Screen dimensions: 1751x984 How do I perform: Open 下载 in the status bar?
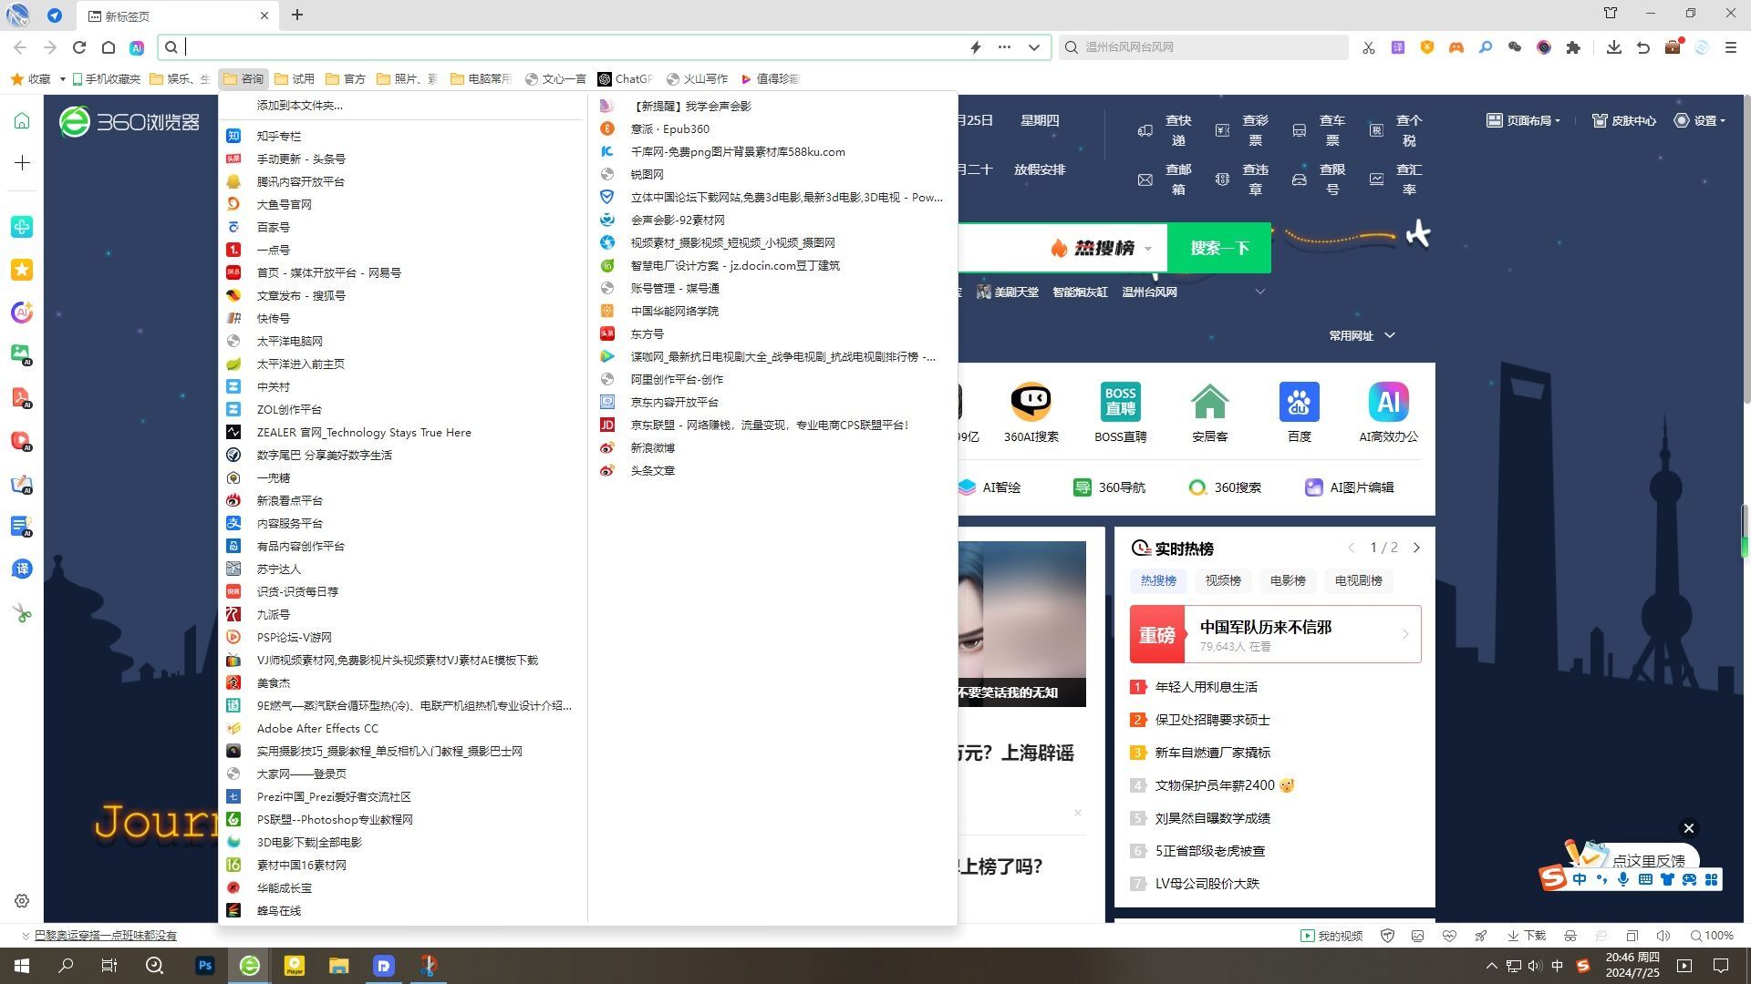coord(1527,936)
